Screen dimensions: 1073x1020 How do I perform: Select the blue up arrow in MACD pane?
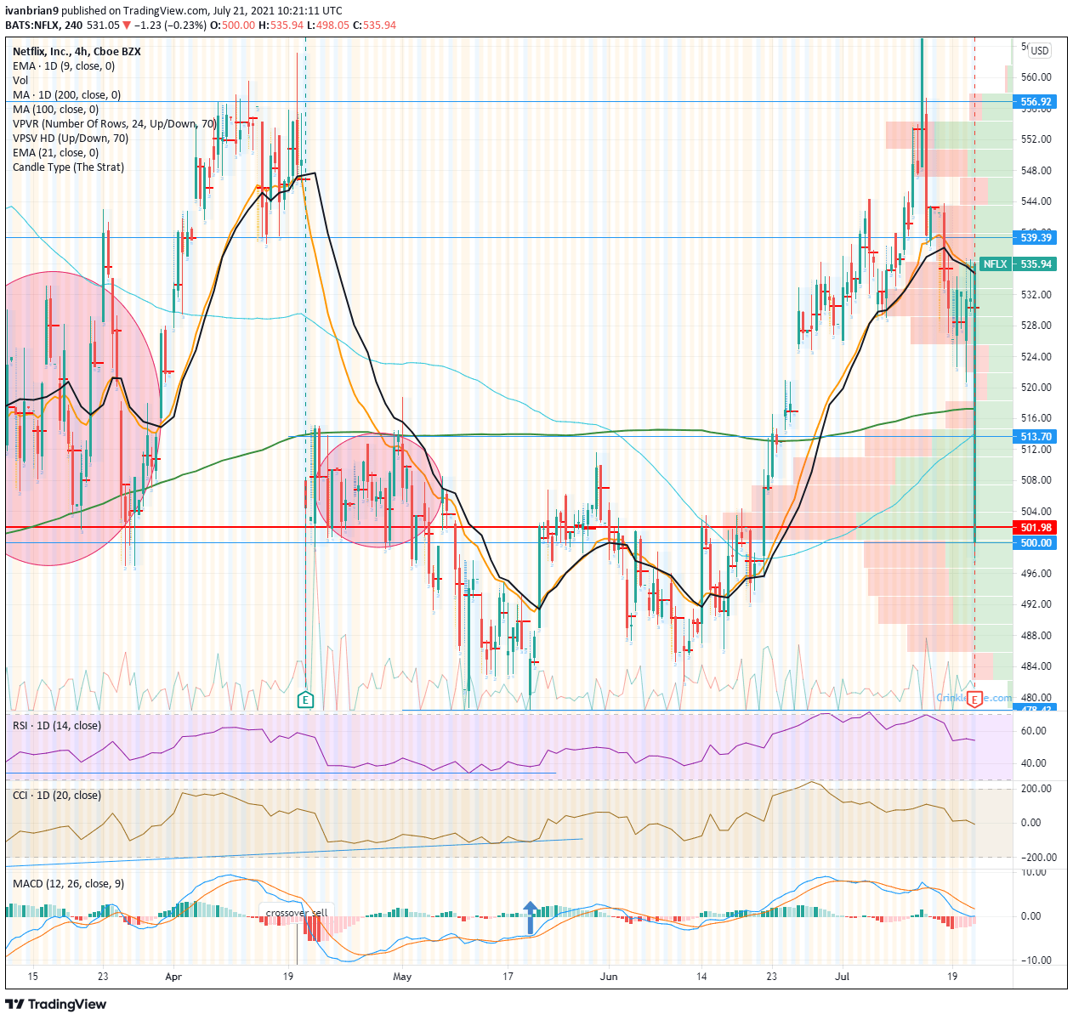[x=531, y=918]
